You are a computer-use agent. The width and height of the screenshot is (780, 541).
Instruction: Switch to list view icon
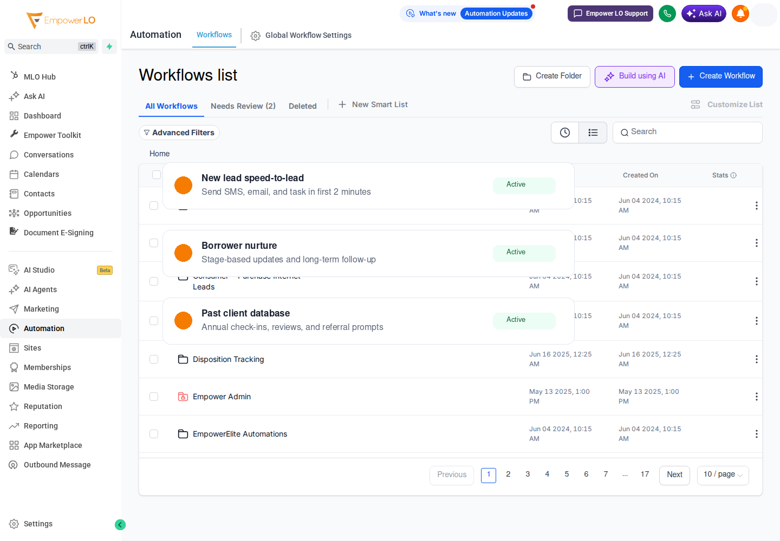pos(593,133)
